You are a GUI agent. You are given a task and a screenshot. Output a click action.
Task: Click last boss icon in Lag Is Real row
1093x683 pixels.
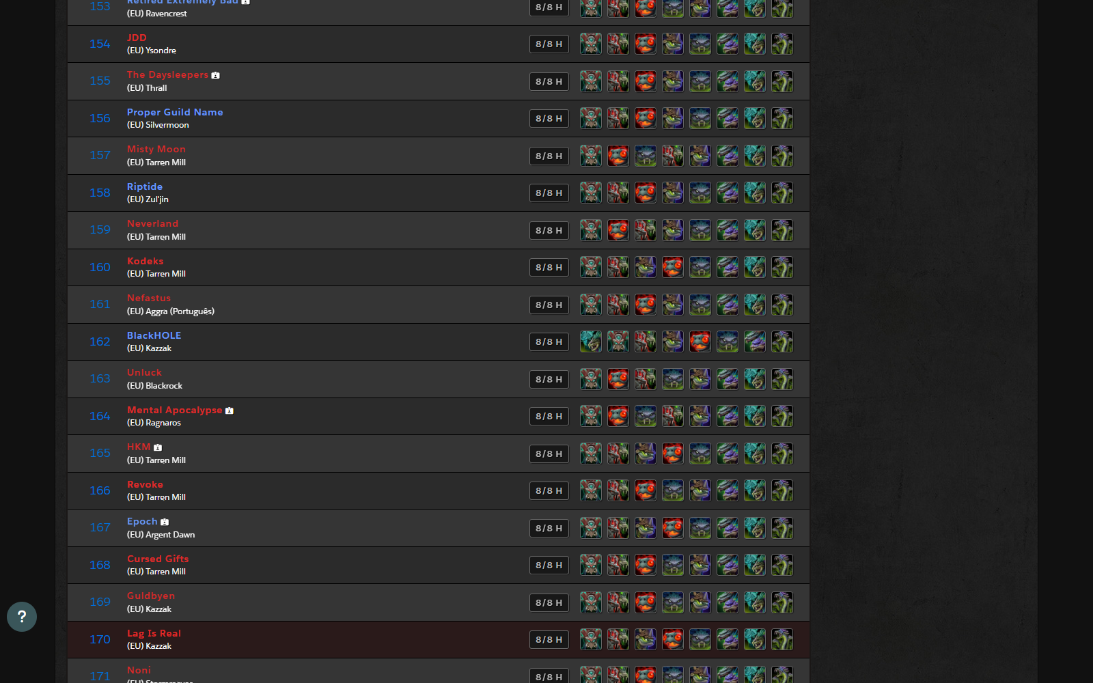point(782,639)
